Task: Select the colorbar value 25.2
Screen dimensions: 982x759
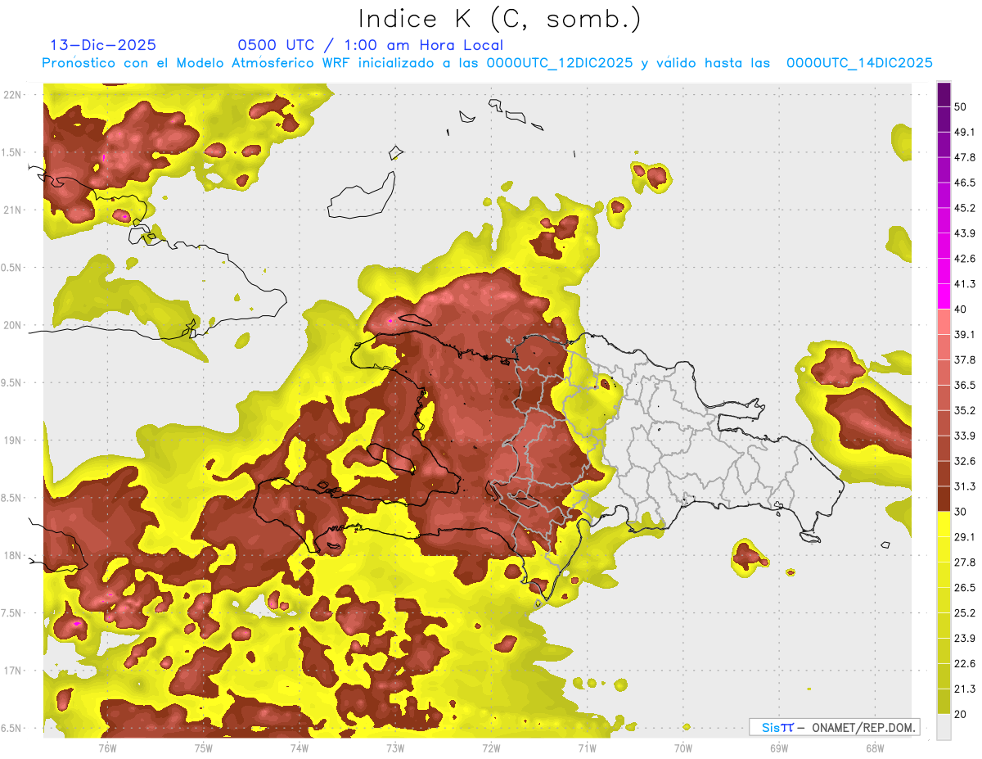Action: click(965, 613)
